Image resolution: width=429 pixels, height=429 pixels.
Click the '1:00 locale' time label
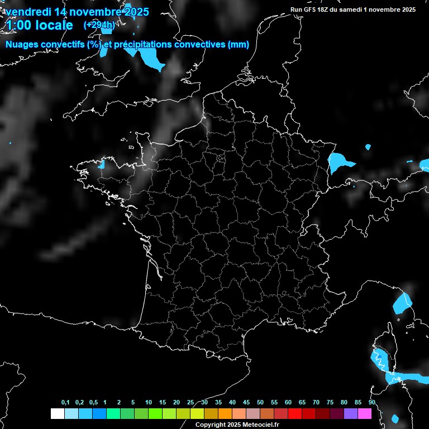coord(40,26)
